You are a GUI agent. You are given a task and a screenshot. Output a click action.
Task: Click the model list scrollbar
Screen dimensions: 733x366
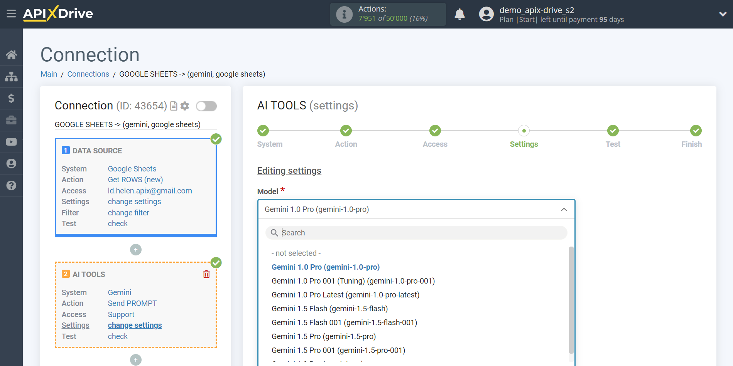pyautogui.click(x=571, y=300)
